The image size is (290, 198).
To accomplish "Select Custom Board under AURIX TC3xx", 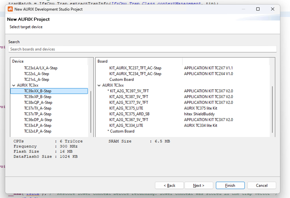I will tap(122, 131).
